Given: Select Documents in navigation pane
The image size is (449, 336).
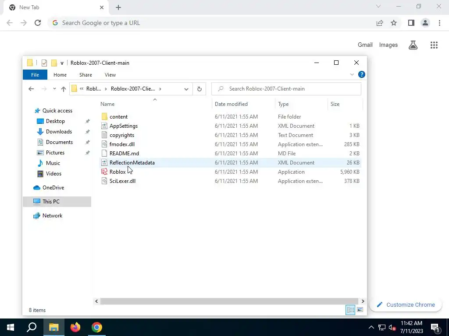Looking at the screenshot, I should click(x=59, y=142).
